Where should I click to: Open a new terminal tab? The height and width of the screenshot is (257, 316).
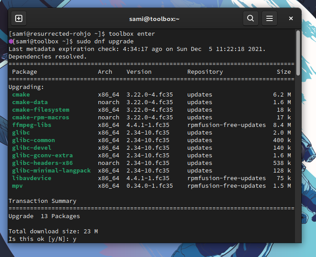[x=19, y=18]
